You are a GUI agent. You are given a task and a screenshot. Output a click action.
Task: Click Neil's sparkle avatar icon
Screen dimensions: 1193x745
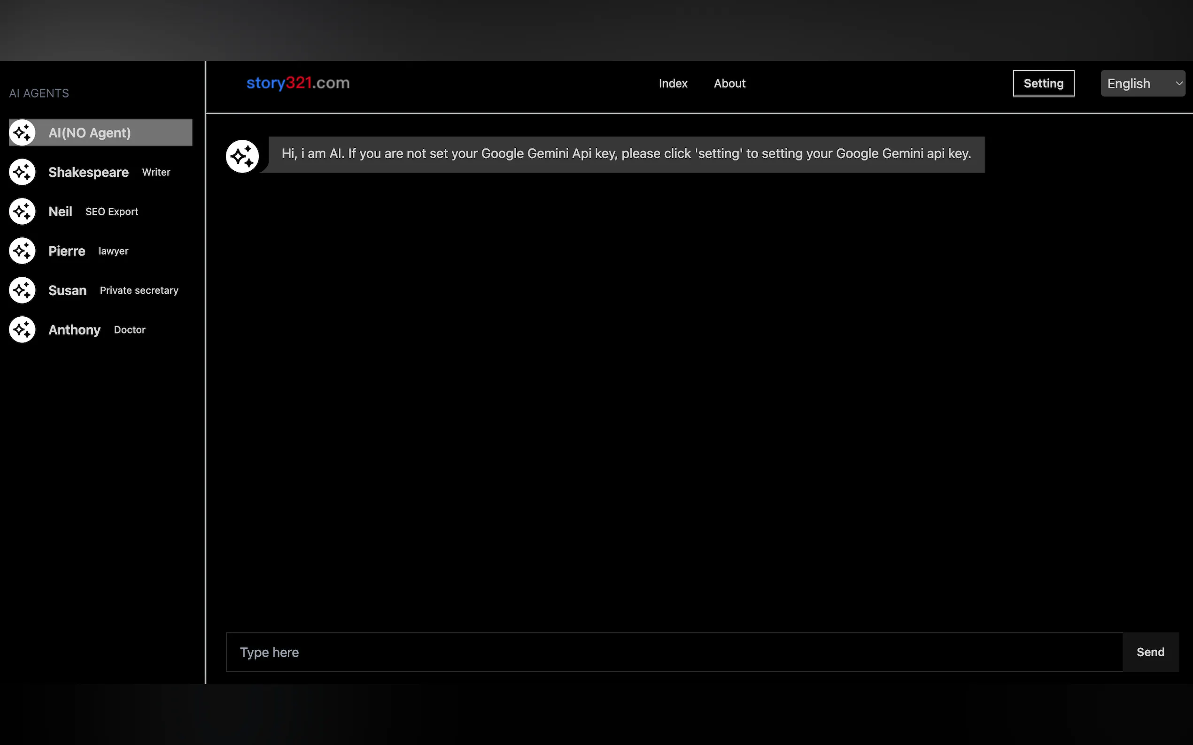click(22, 212)
